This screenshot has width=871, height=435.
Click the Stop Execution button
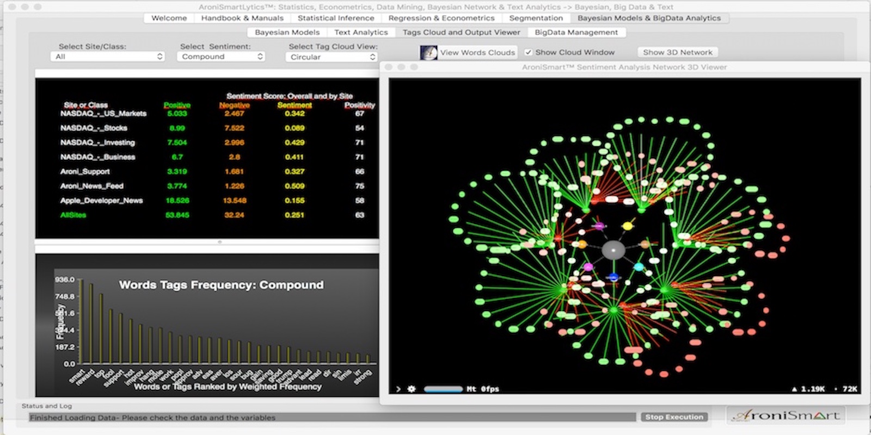tap(674, 417)
